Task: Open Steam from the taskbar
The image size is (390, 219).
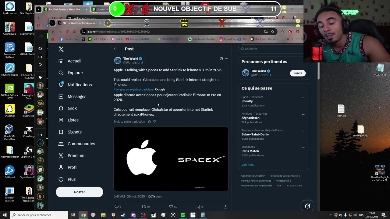Action: 123,215
